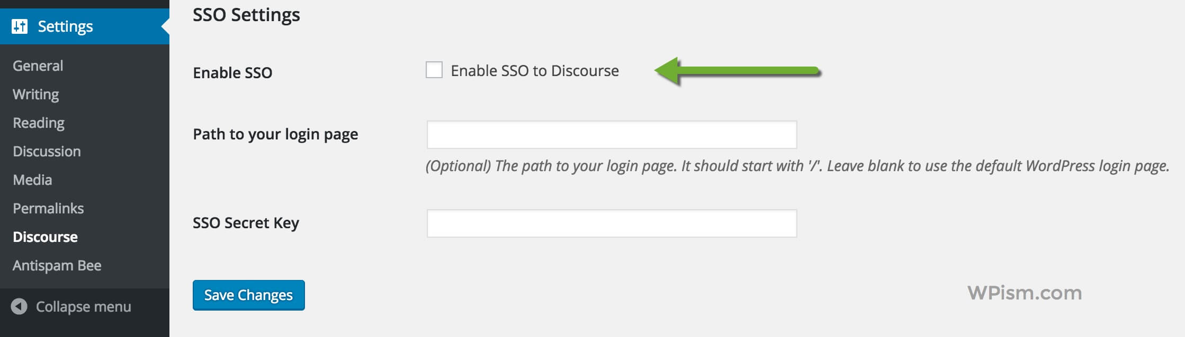
Task: Click the highlighted Settings sidebar header
Action: click(x=65, y=26)
